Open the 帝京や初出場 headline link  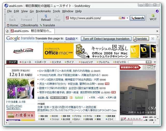click(x=70, y=92)
